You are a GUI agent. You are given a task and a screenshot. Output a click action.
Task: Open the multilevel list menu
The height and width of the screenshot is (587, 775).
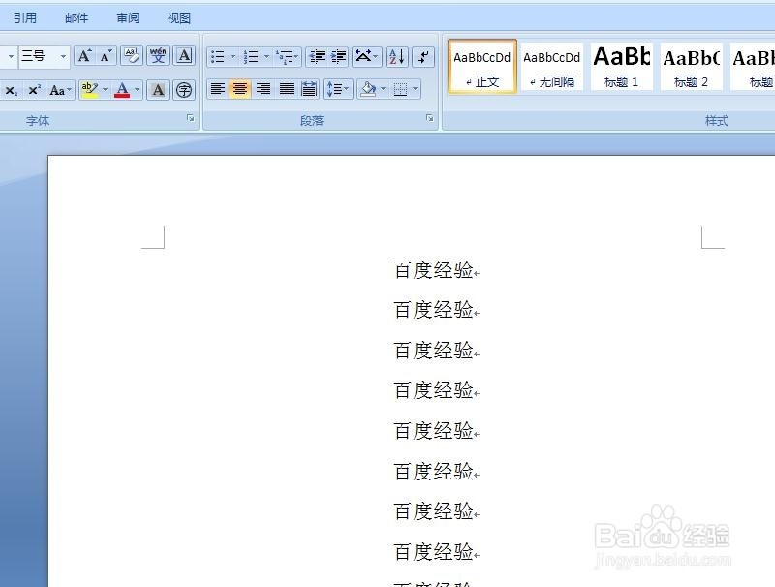pyautogui.click(x=288, y=57)
